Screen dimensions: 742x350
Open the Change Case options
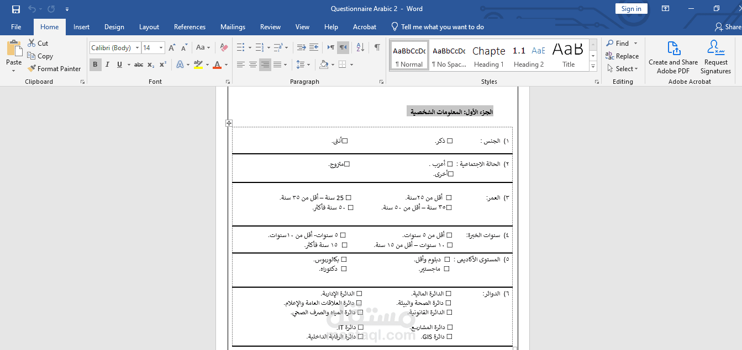203,48
